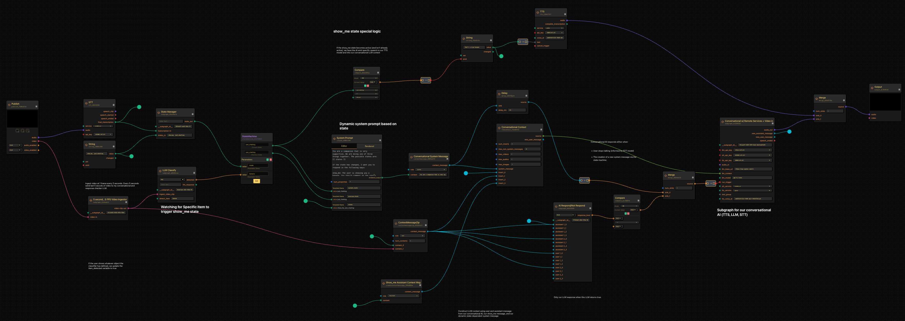Open role dropdown in Conversational System Message

[431, 170]
